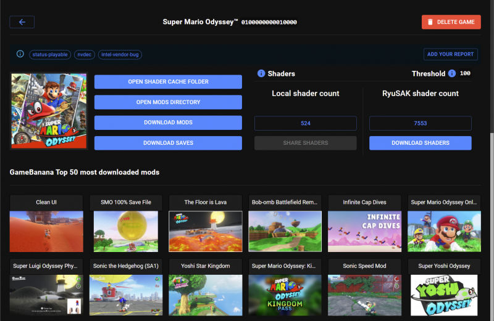Select the nvdec tag
The image size is (494, 321).
[85, 54]
